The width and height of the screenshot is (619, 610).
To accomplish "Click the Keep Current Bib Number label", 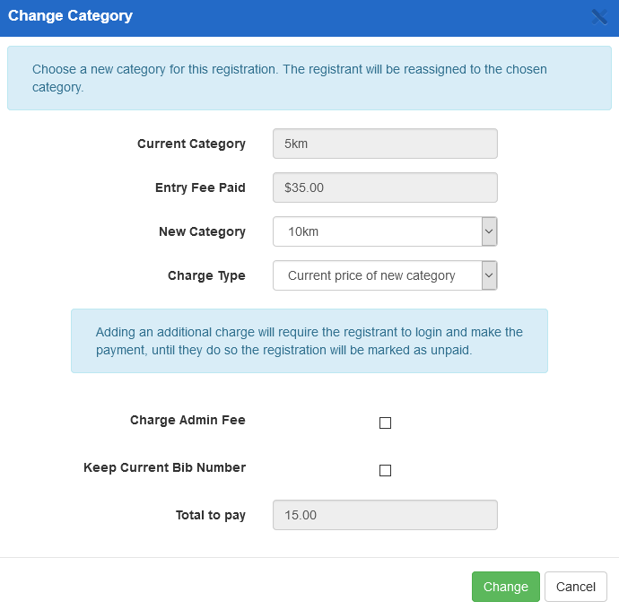I will click(x=164, y=467).
